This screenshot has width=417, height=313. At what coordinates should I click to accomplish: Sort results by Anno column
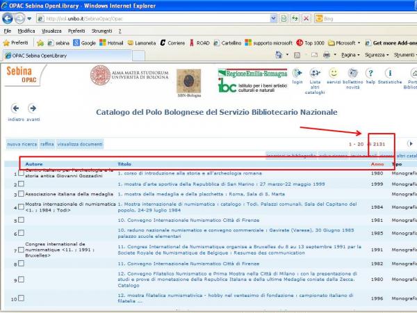tap(377, 164)
